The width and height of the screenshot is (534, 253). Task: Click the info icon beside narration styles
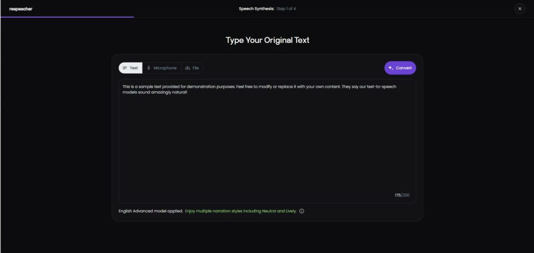click(301, 211)
